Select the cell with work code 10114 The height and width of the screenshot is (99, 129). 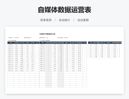click(x=17, y=71)
